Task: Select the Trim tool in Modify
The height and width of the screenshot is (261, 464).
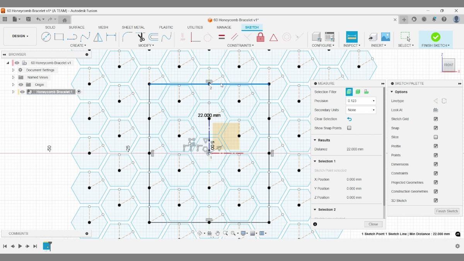Action: coord(140,37)
